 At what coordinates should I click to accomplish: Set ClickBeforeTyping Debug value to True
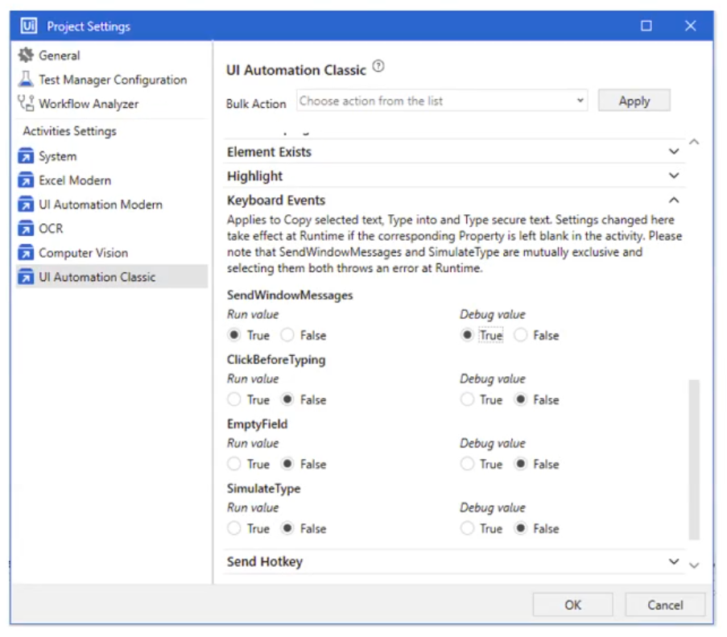click(x=467, y=399)
